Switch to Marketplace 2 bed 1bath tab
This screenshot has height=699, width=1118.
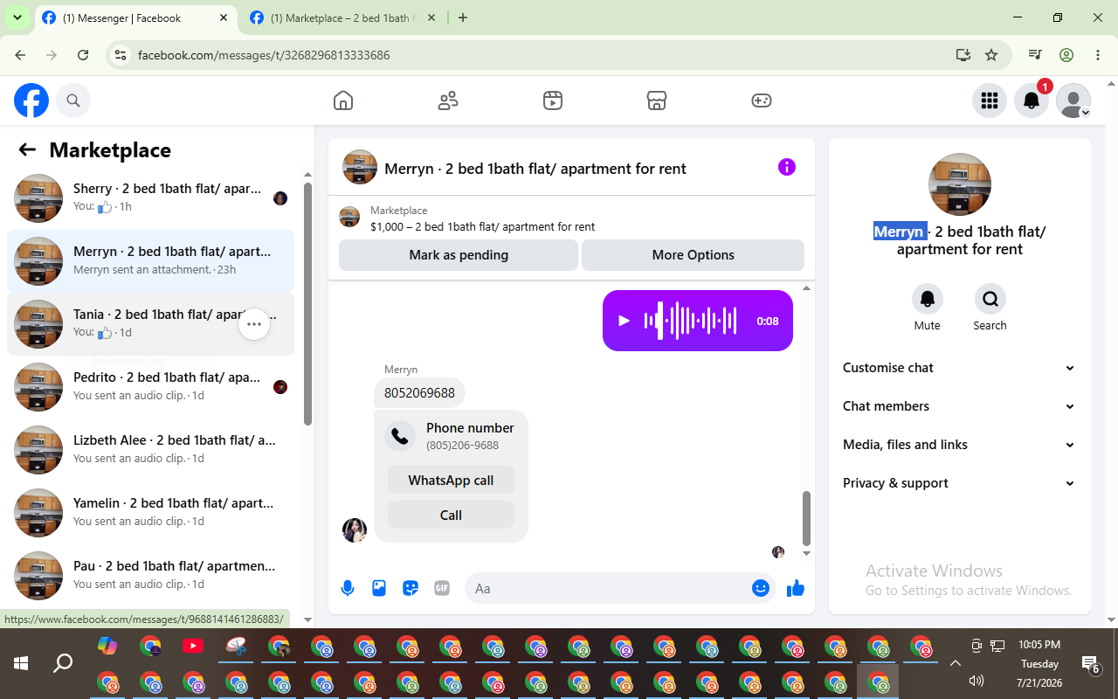point(343,18)
